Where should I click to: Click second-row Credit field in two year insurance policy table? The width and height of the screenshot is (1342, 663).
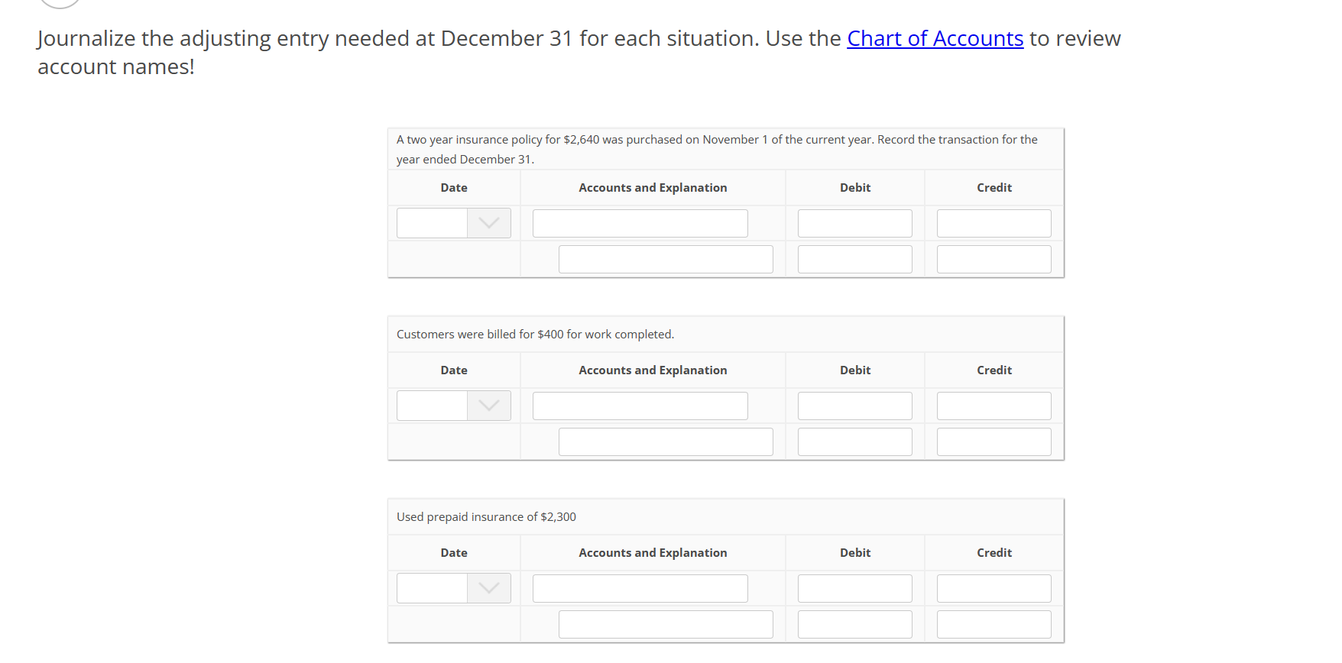click(994, 259)
